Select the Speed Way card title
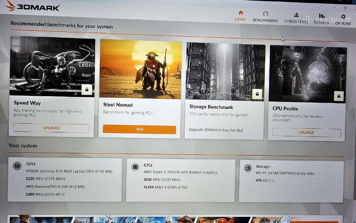 (x=27, y=103)
